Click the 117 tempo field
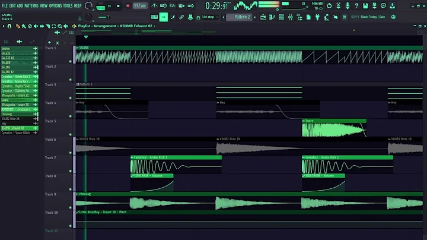 pos(140,6)
